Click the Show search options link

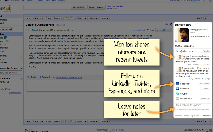[x=115, y=6]
